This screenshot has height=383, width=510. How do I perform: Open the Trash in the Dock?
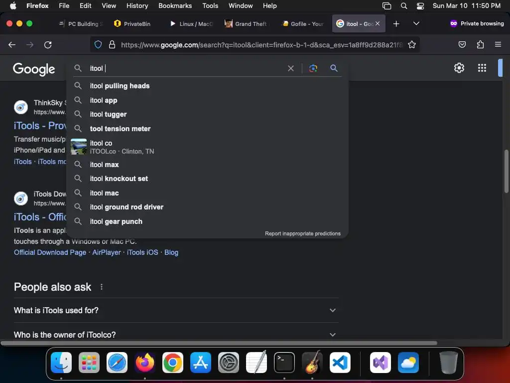[x=449, y=363]
